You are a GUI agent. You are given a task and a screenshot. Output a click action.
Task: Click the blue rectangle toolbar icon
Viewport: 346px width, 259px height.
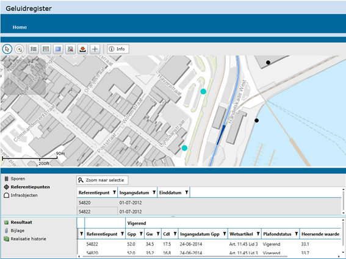[58, 49]
